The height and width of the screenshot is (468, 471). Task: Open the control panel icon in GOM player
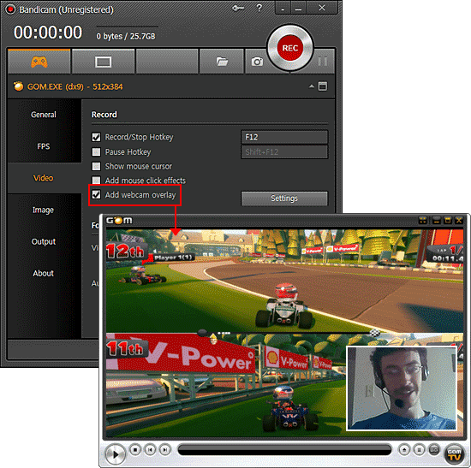point(434,450)
